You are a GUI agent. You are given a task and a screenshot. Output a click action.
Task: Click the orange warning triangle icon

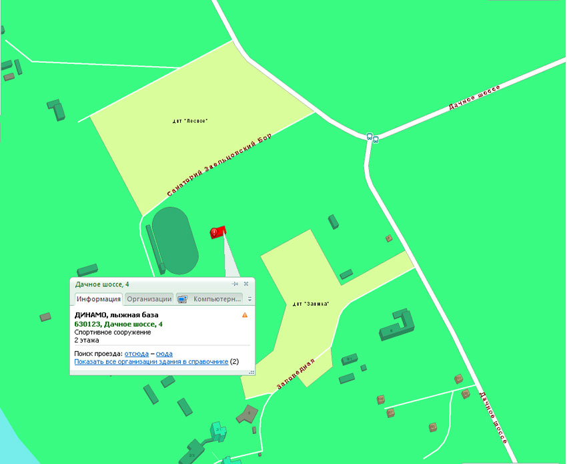[245, 315]
